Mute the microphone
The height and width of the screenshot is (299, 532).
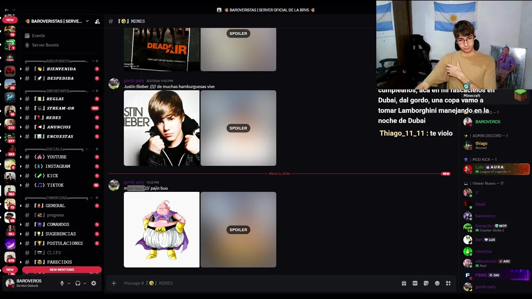pyautogui.click(x=62, y=283)
